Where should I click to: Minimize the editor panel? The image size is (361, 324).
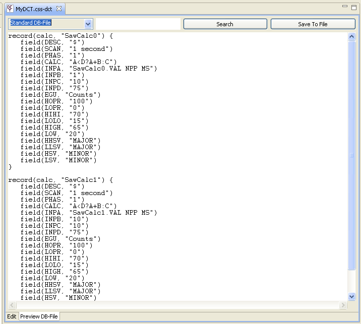(x=345, y=7)
